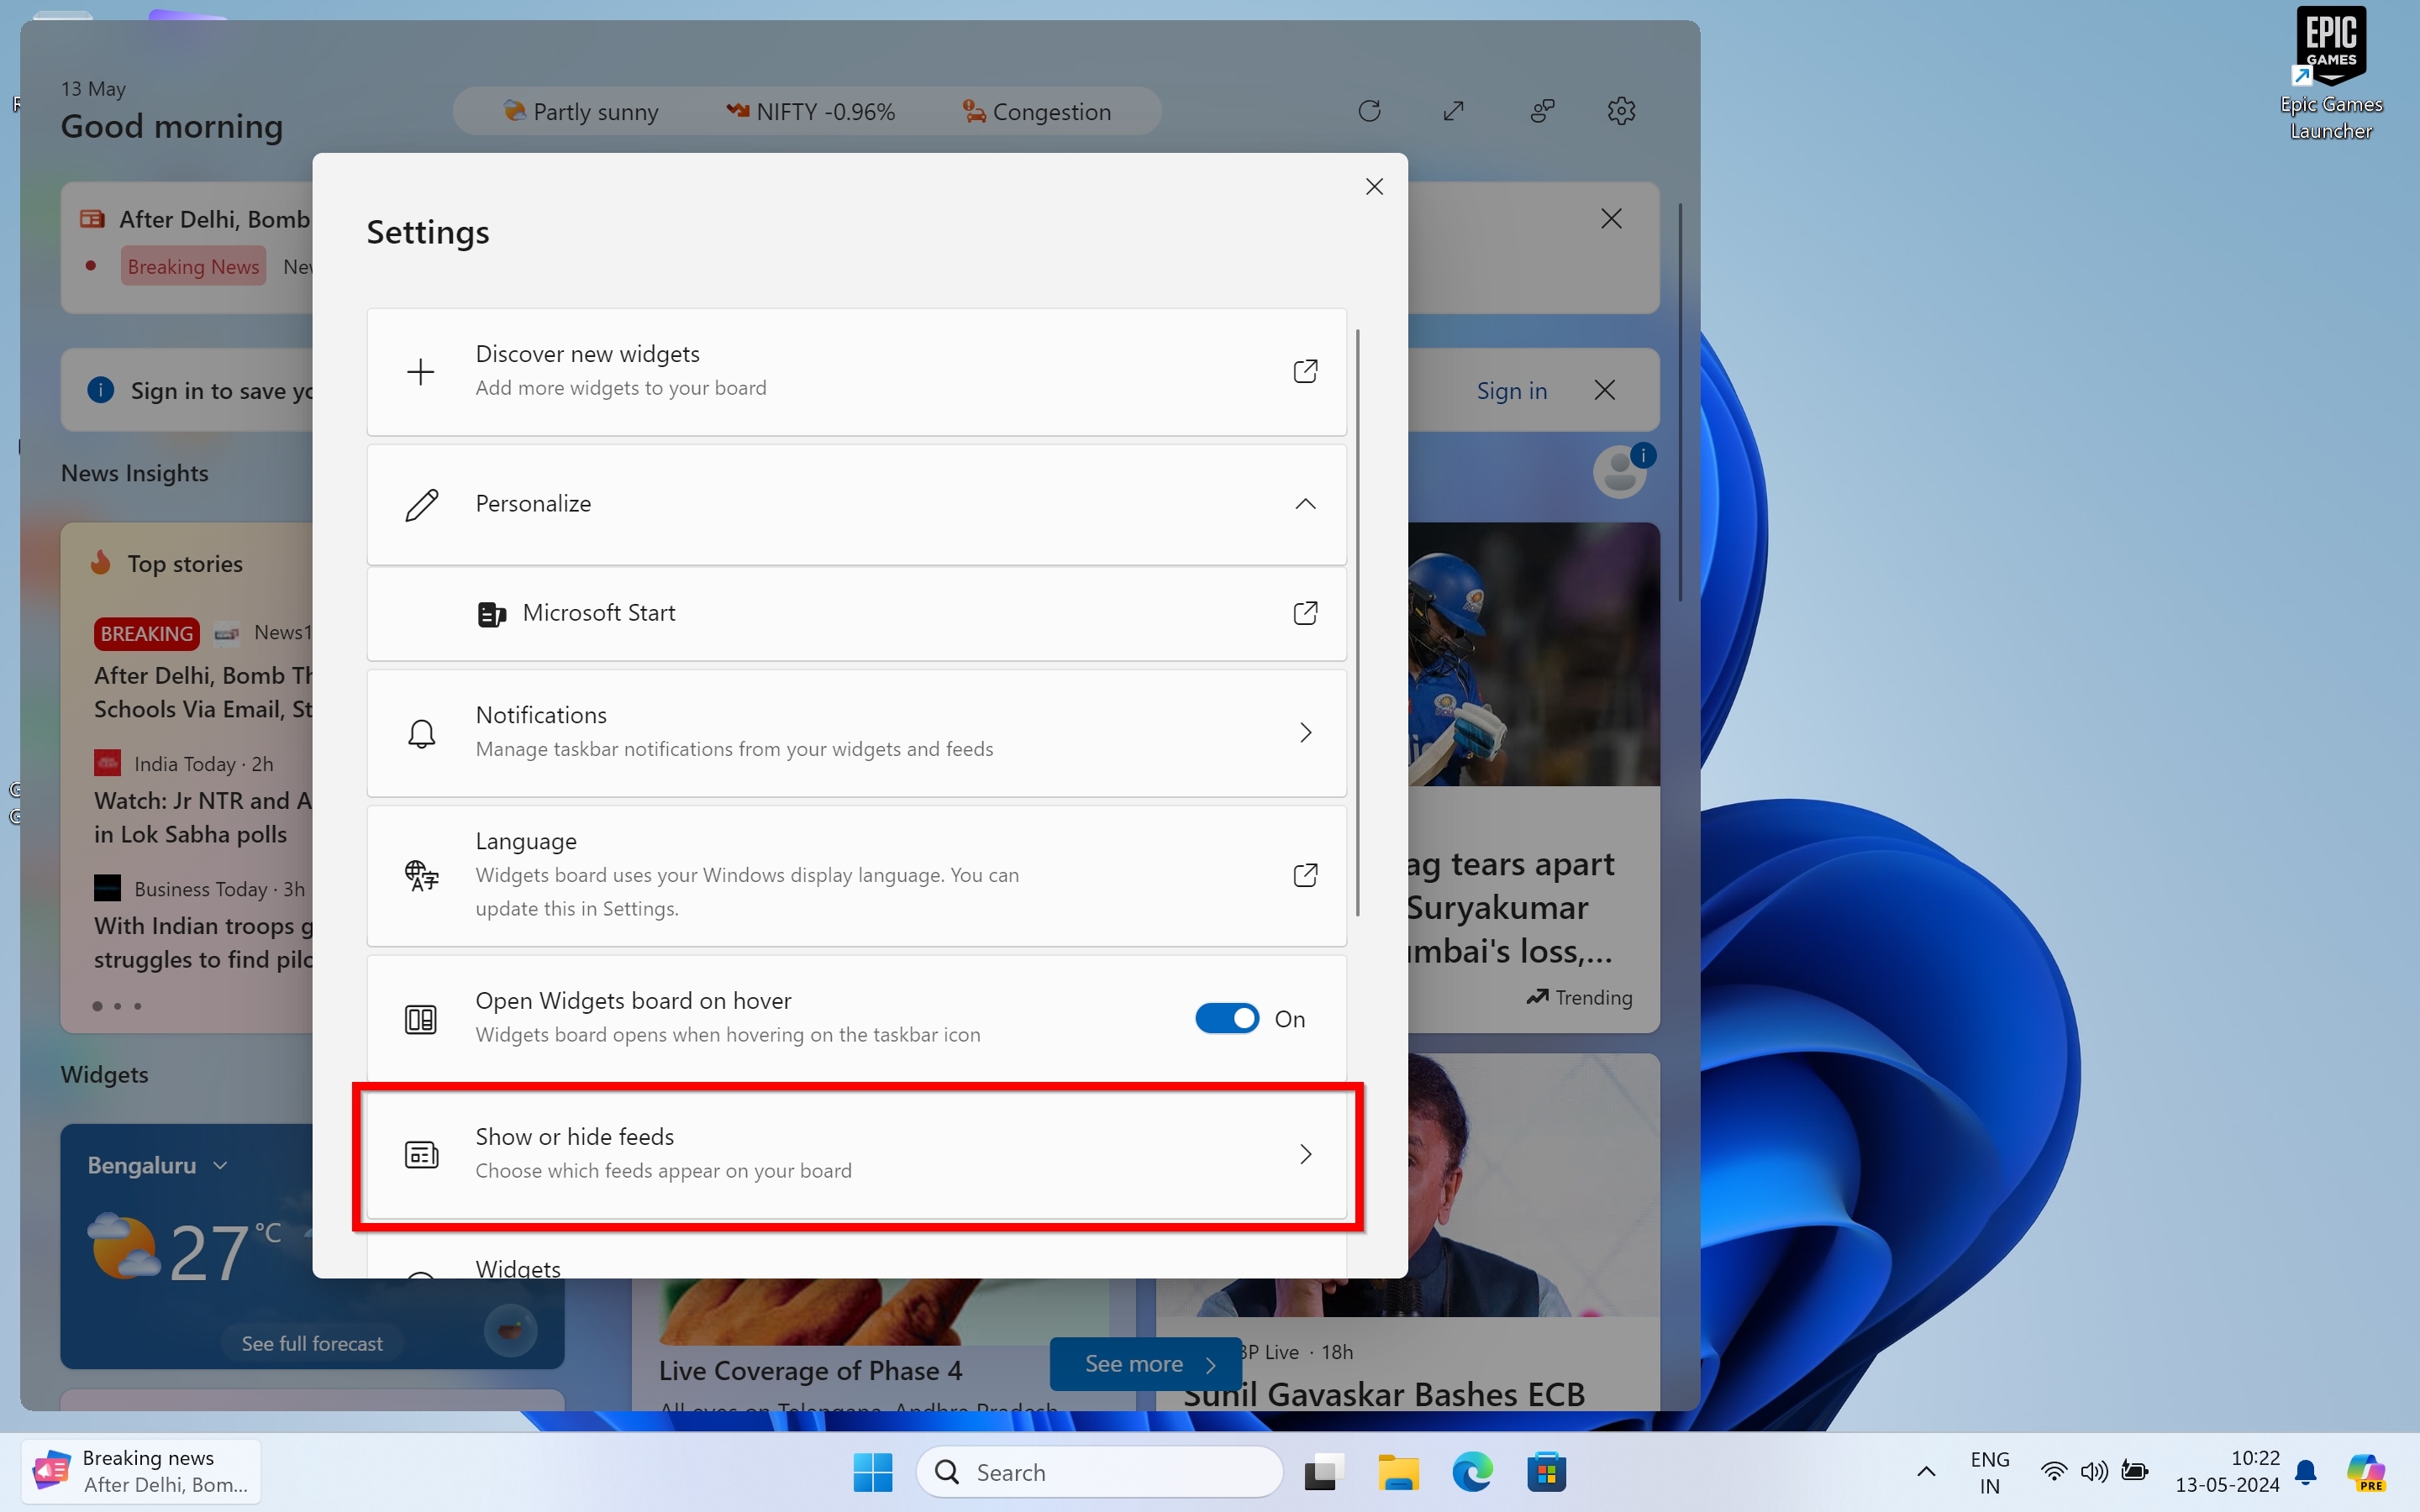The width and height of the screenshot is (2420, 1512).
Task: Click See full forecast button
Action: [x=312, y=1343]
